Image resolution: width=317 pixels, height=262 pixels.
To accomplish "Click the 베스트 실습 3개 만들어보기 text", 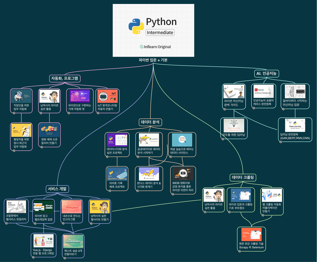I will [x=73, y=252].
